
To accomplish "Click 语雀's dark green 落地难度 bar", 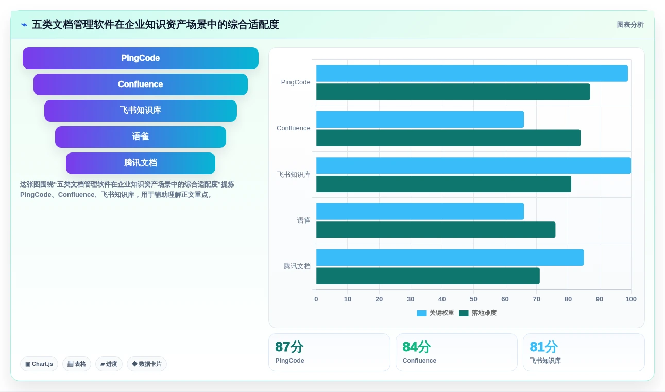I will tap(436, 230).
